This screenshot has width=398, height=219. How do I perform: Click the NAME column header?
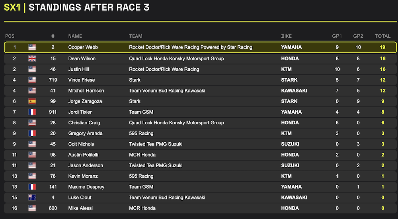pos(75,36)
